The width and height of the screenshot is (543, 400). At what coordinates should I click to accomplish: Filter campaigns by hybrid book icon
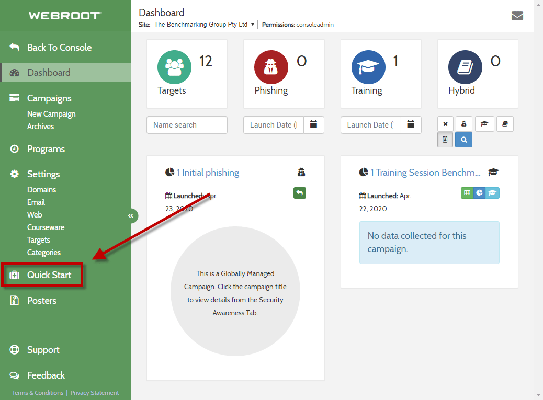[x=505, y=124]
